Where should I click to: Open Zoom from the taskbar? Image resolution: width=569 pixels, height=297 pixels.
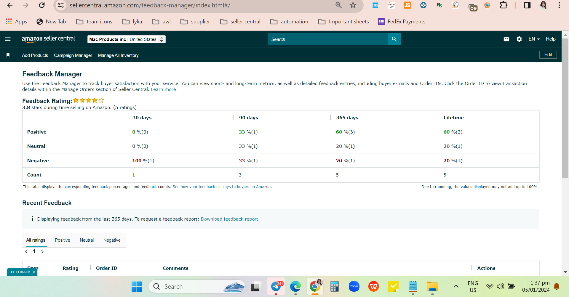[x=354, y=286]
